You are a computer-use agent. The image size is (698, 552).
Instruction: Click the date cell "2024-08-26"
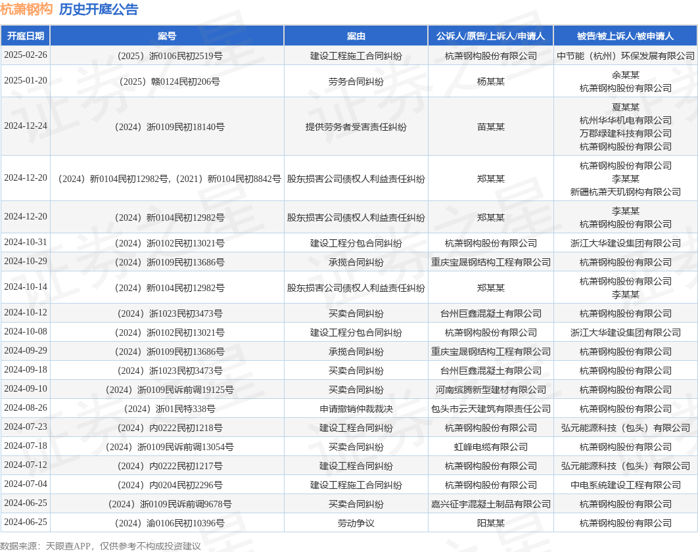point(26,408)
